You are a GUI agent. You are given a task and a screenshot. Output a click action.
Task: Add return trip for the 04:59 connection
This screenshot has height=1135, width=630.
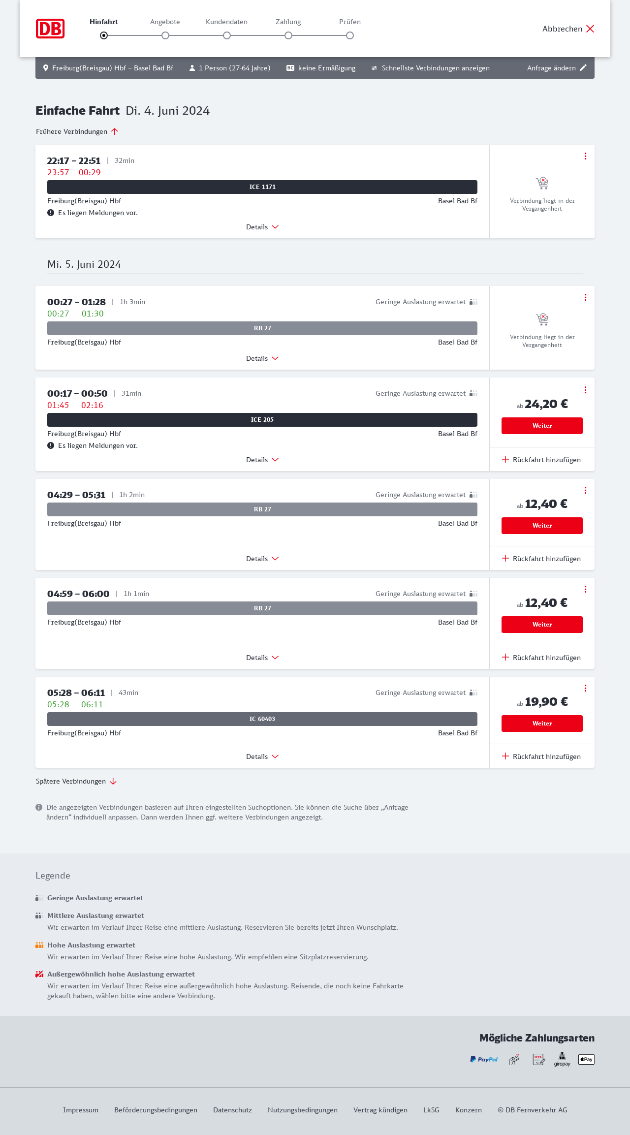541,658
